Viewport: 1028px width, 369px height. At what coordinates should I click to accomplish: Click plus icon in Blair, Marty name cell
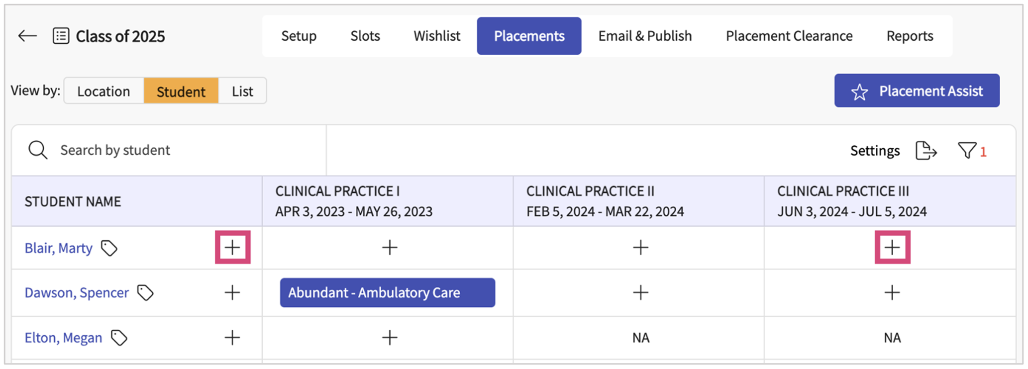click(x=232, y=247)
